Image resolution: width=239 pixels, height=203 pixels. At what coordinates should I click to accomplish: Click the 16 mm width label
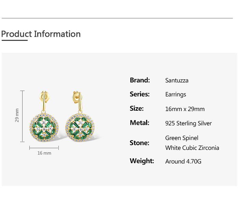pos(44,153)
